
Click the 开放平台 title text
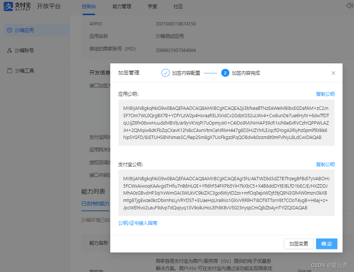(49, 6)
